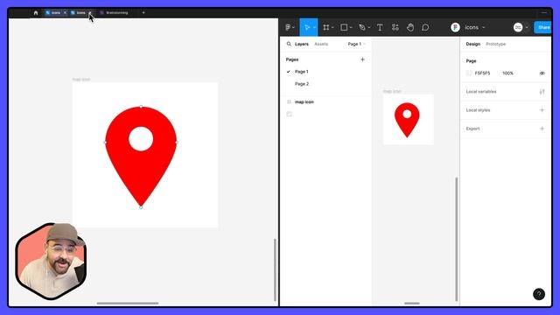Viewport: 560px width, 315px height.
Task: Click the left canvas vertical scrollbar
Action: coord(275,270)
